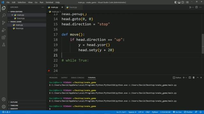Open the Testing flask view
Image resolution: width=204 pixels, height=114 pixels.
click(x=4, y=45)
